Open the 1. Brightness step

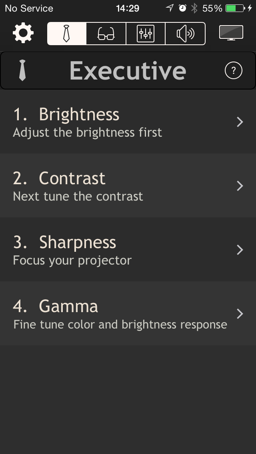[128, 121]
